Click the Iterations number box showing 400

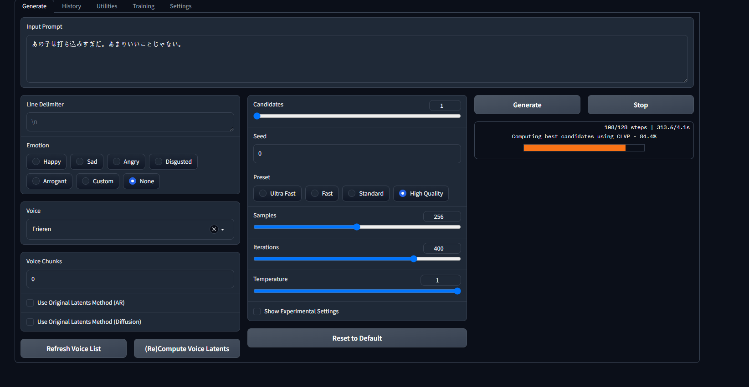pyautogui.click(x=442, y=248)
